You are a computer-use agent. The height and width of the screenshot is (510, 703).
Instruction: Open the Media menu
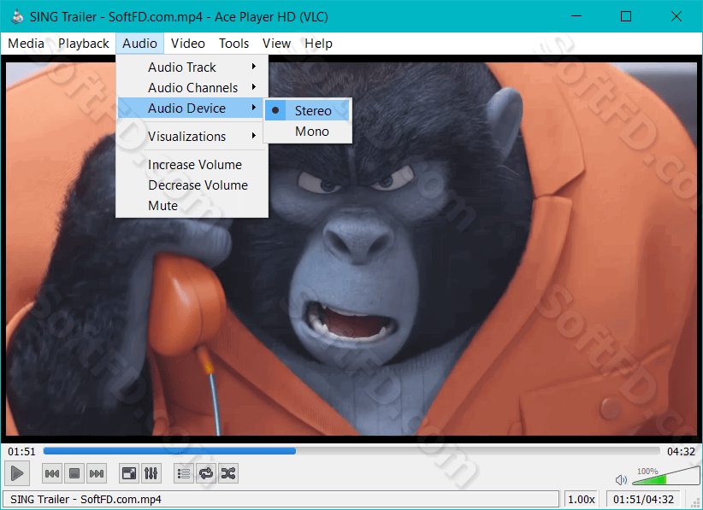point(26,44)
